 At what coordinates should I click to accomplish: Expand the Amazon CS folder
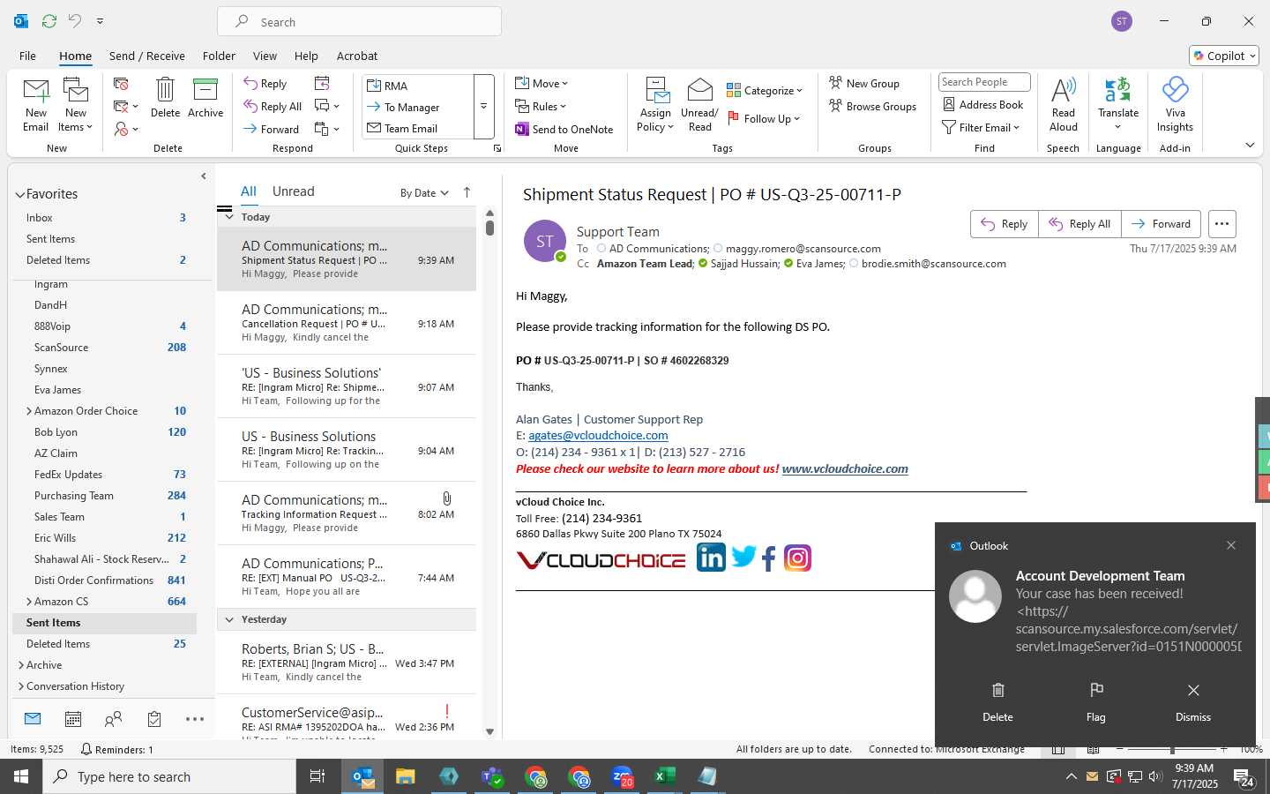tap(29, 602)
